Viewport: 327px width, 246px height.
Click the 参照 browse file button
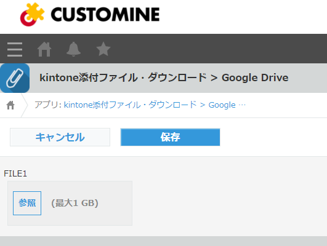click(27, 203)
